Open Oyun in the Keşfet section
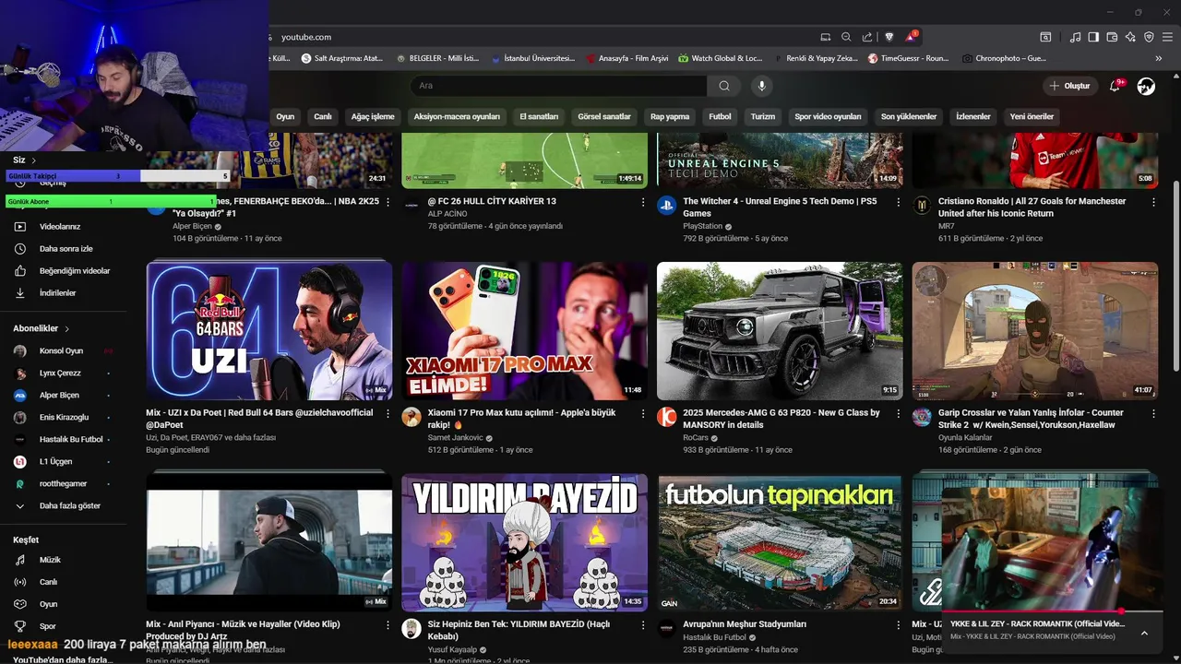Image resolution: width=1181 pixels, height=664 pixels. [x=48, y=604]
